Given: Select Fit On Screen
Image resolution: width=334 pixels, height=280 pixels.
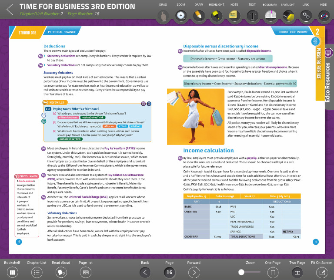Looking at the screenshot, I should tap(322, 272).
